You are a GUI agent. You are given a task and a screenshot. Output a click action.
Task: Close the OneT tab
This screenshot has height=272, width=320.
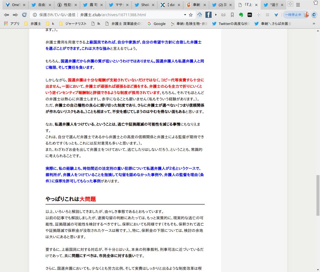[x=24, y=5]
